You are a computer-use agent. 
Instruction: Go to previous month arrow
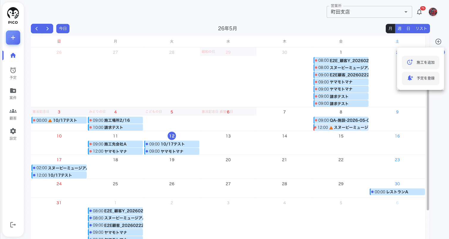[37, 29]
